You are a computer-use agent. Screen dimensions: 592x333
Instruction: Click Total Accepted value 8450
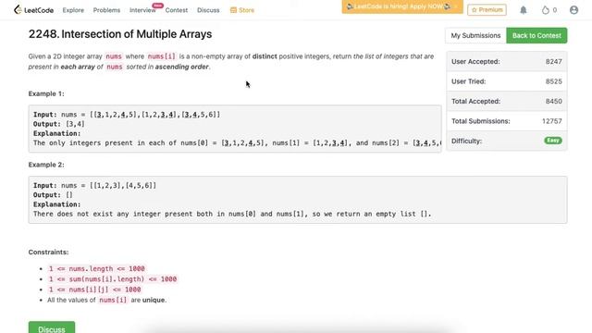click(x=553, y=101)
